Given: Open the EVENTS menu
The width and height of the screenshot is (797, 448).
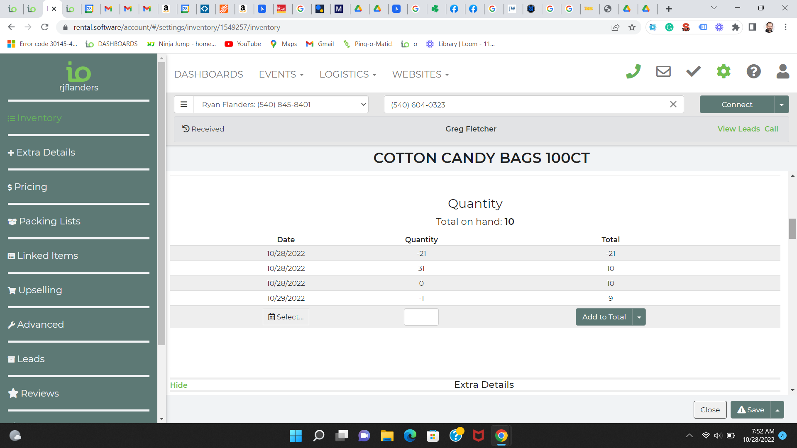Looking at the screenshot, I should pyautogui.click(x=281, y=74).
